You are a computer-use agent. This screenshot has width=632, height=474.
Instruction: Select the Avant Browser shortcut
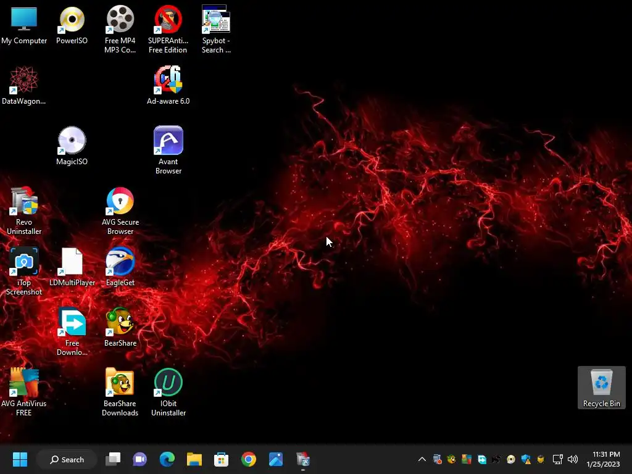pos(168,151)
